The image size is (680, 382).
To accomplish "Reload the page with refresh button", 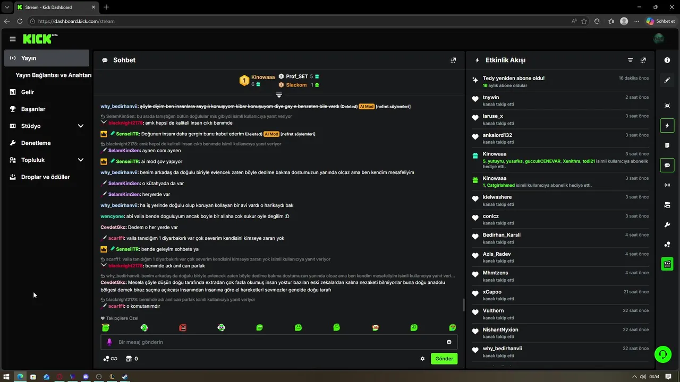I will click(20, 21).
